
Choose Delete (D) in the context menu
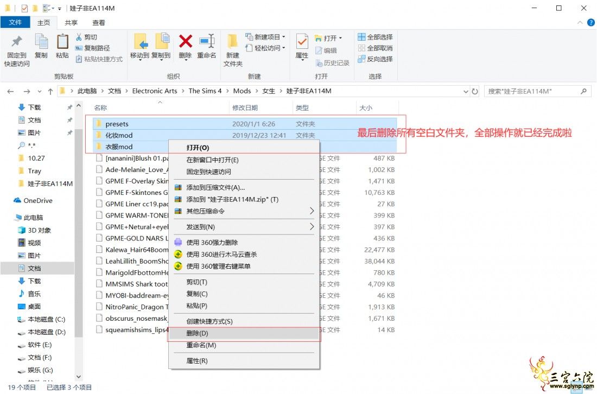(244, 333)
